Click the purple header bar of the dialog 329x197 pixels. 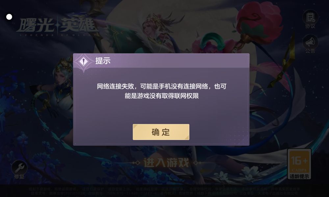click(x=161, y=61)
